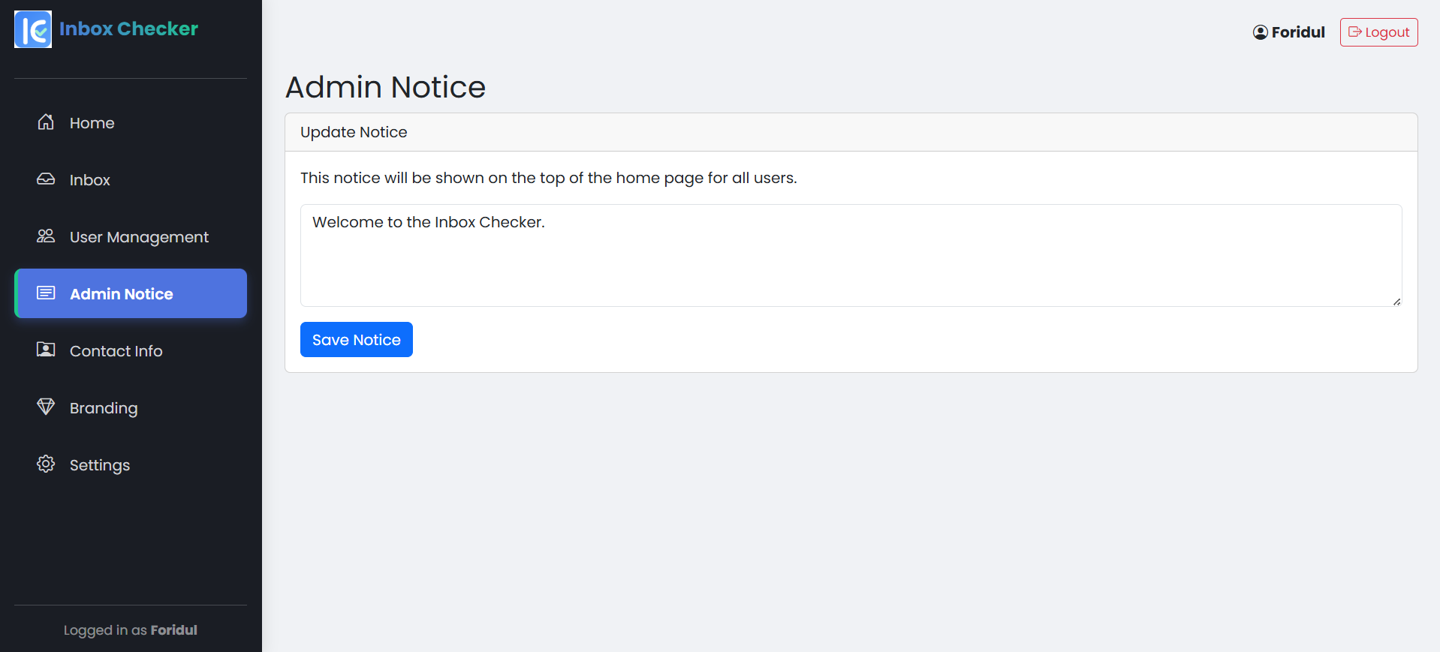The image size is (1440, 652).
Task: Click the Inbox Checker logo icon
Action: (x=32, y=29)
